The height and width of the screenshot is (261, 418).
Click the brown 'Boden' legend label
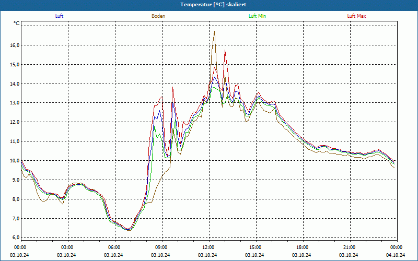click(x=158, y=16)
